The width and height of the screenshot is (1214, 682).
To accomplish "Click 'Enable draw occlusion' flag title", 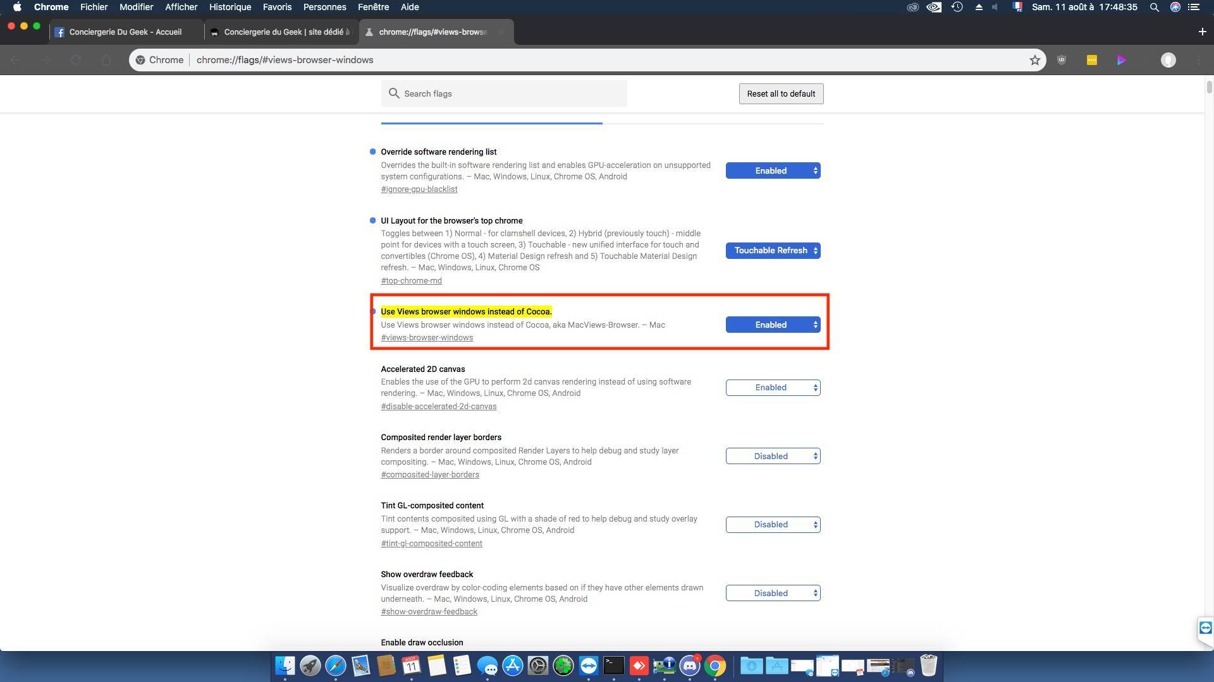I will pos(422,642).
